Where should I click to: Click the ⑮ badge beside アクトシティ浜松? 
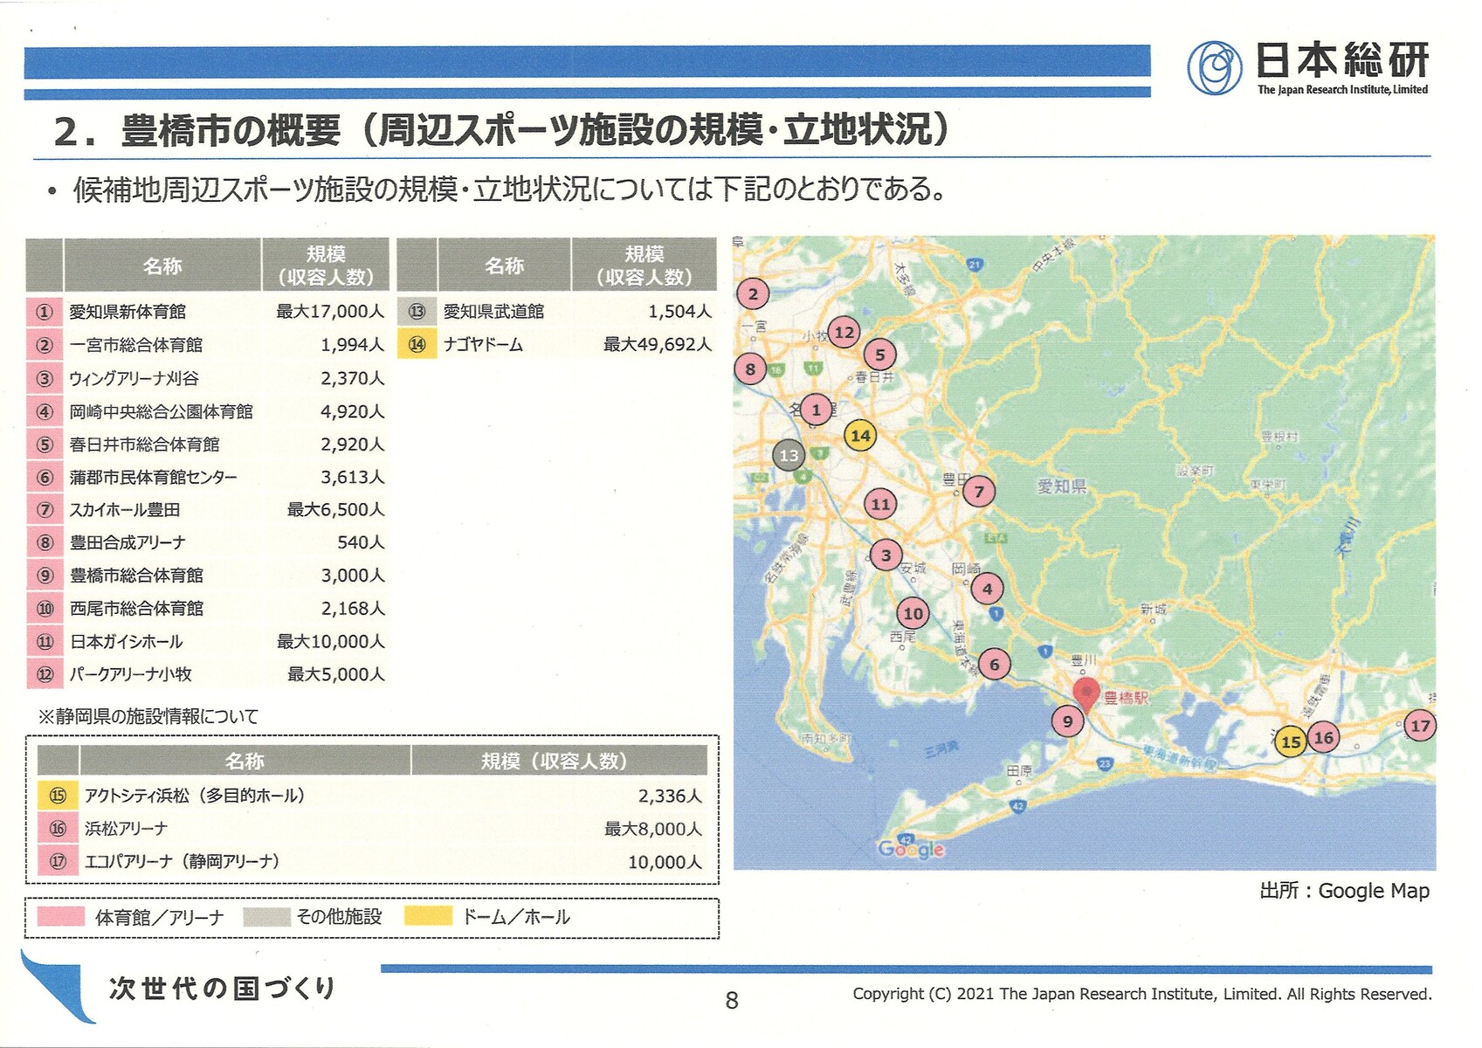58,796
